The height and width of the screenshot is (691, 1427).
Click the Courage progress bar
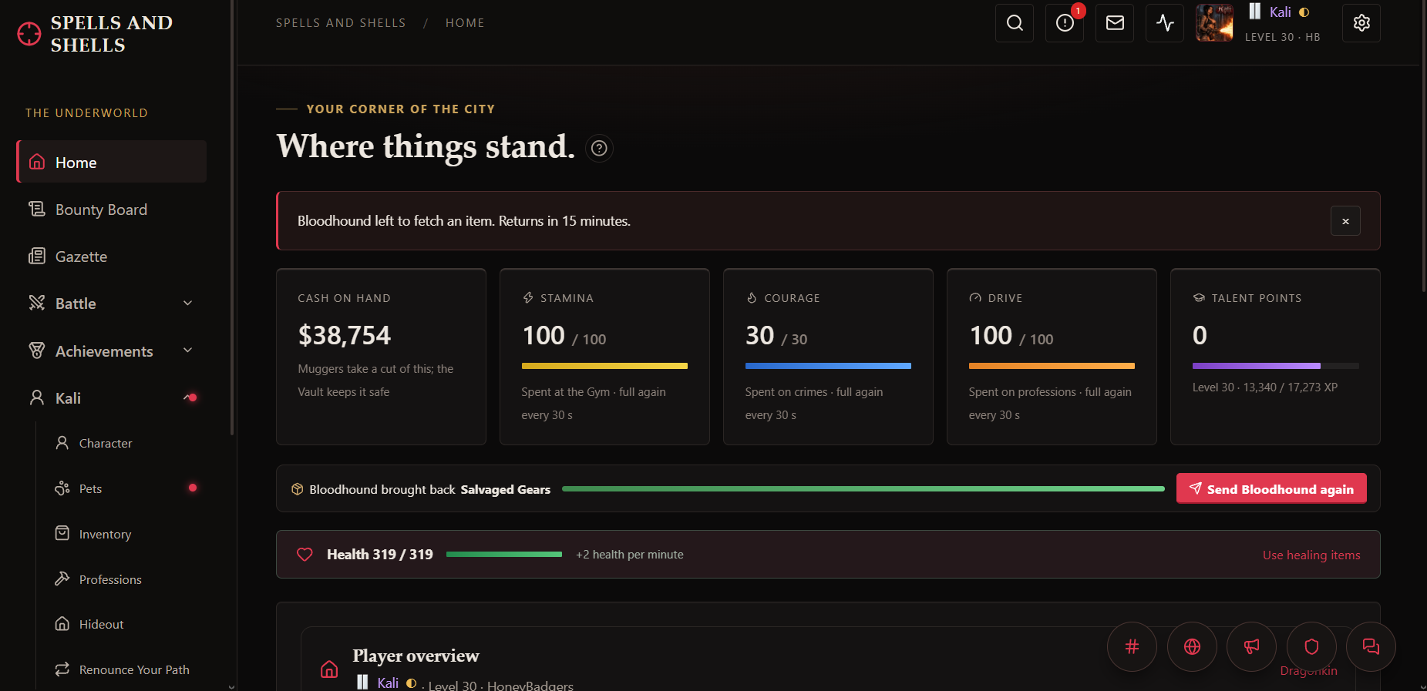(828, 366)
